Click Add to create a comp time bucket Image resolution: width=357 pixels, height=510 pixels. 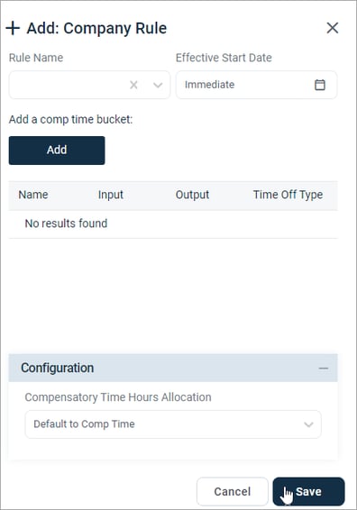[57, 150]
